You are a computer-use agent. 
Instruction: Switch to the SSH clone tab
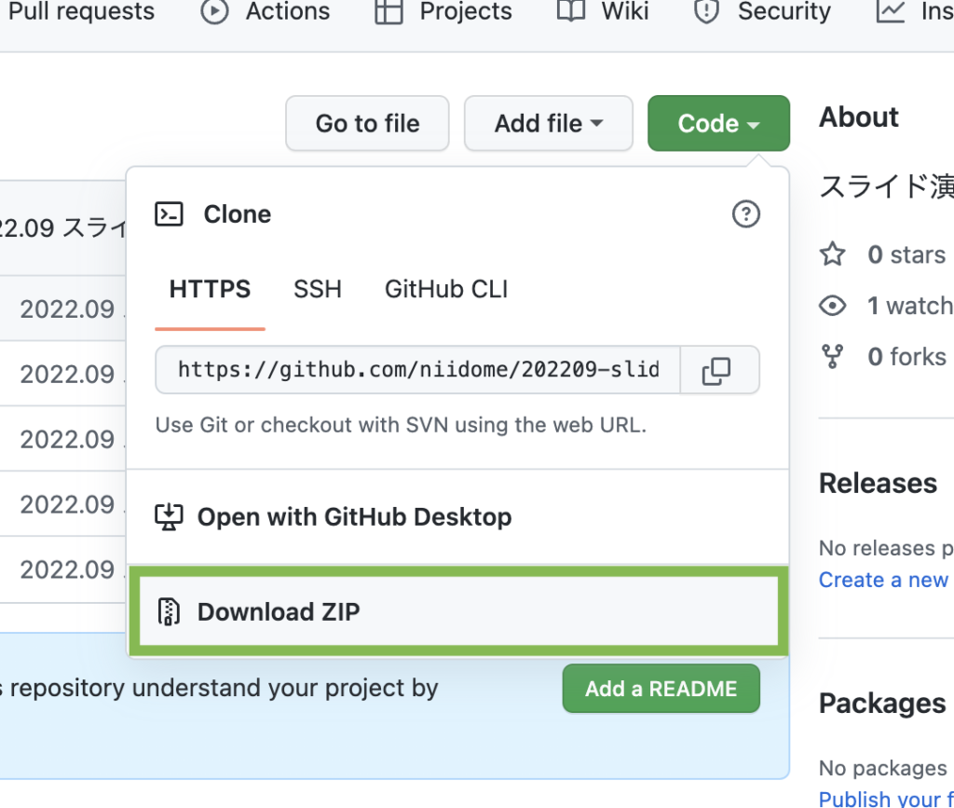tap(318, 290)
